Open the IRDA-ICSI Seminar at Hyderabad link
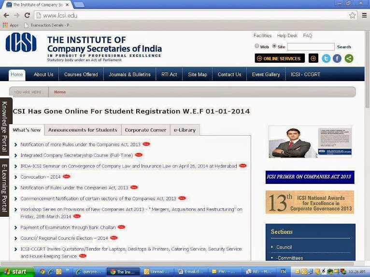370x277 pixels. [x=128, y=166]
